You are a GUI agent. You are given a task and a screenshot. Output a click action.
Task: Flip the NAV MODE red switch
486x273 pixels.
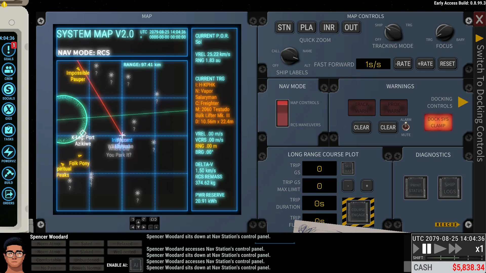(x=282, y=113)
